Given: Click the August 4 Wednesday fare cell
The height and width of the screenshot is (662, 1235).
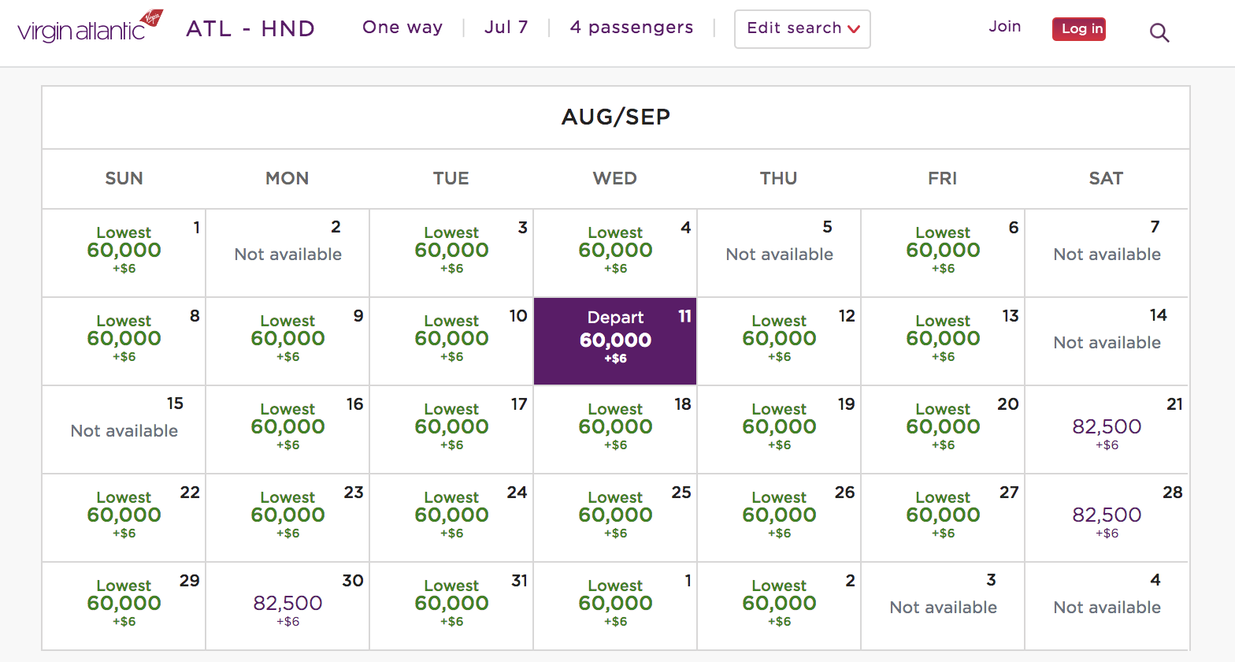Looking at the screenshot, I should tap(615, 253).
